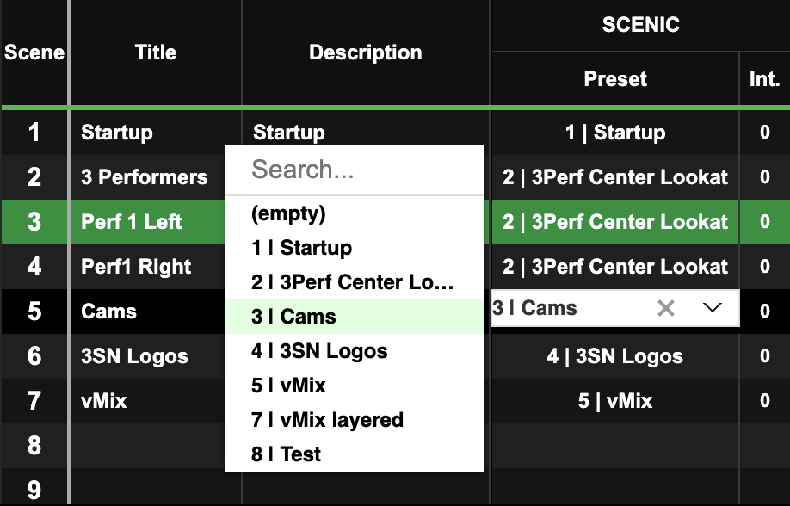Click the Preset column header
The width and height of the screenshot is (790, 506).
[614, 79]
